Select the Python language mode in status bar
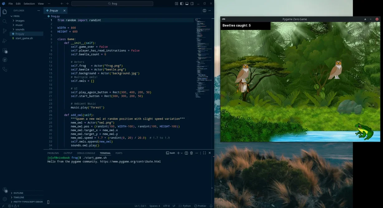 tap(186, 206)
